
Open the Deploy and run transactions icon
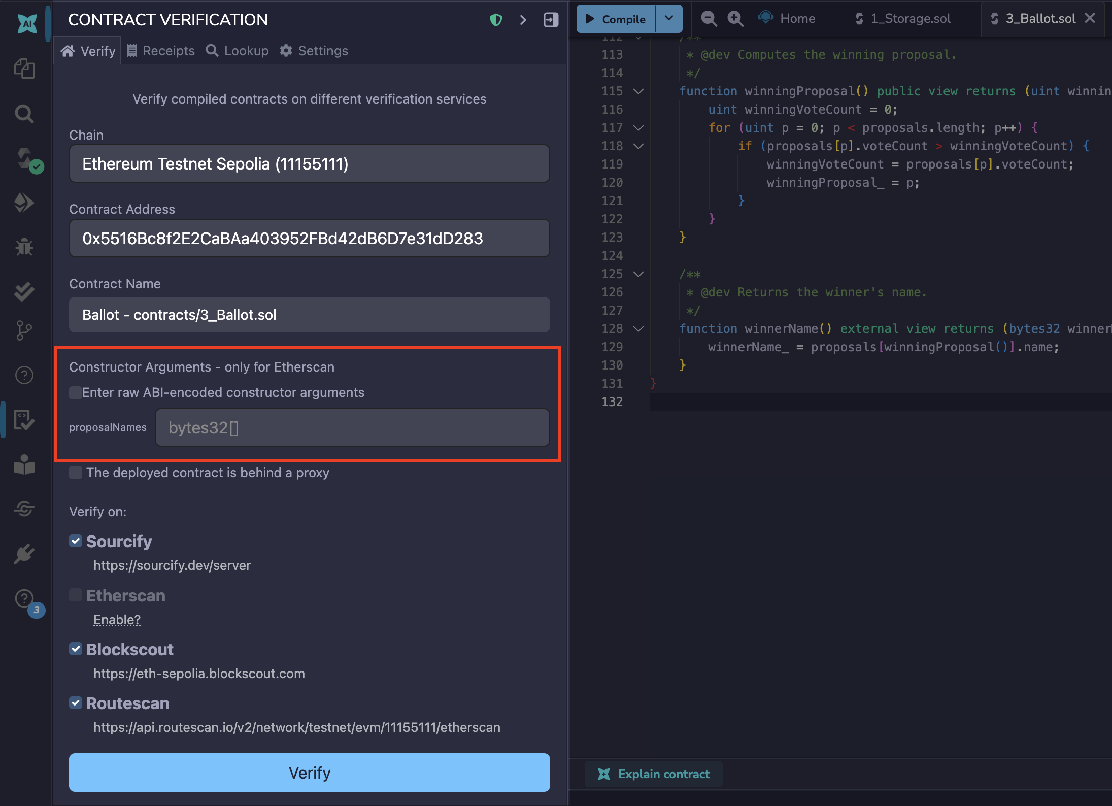(x=24, y=203)
